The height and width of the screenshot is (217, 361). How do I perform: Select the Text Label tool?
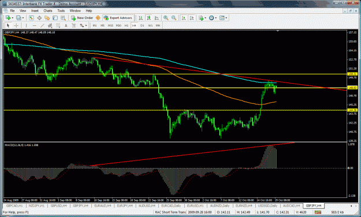[74, 25]
